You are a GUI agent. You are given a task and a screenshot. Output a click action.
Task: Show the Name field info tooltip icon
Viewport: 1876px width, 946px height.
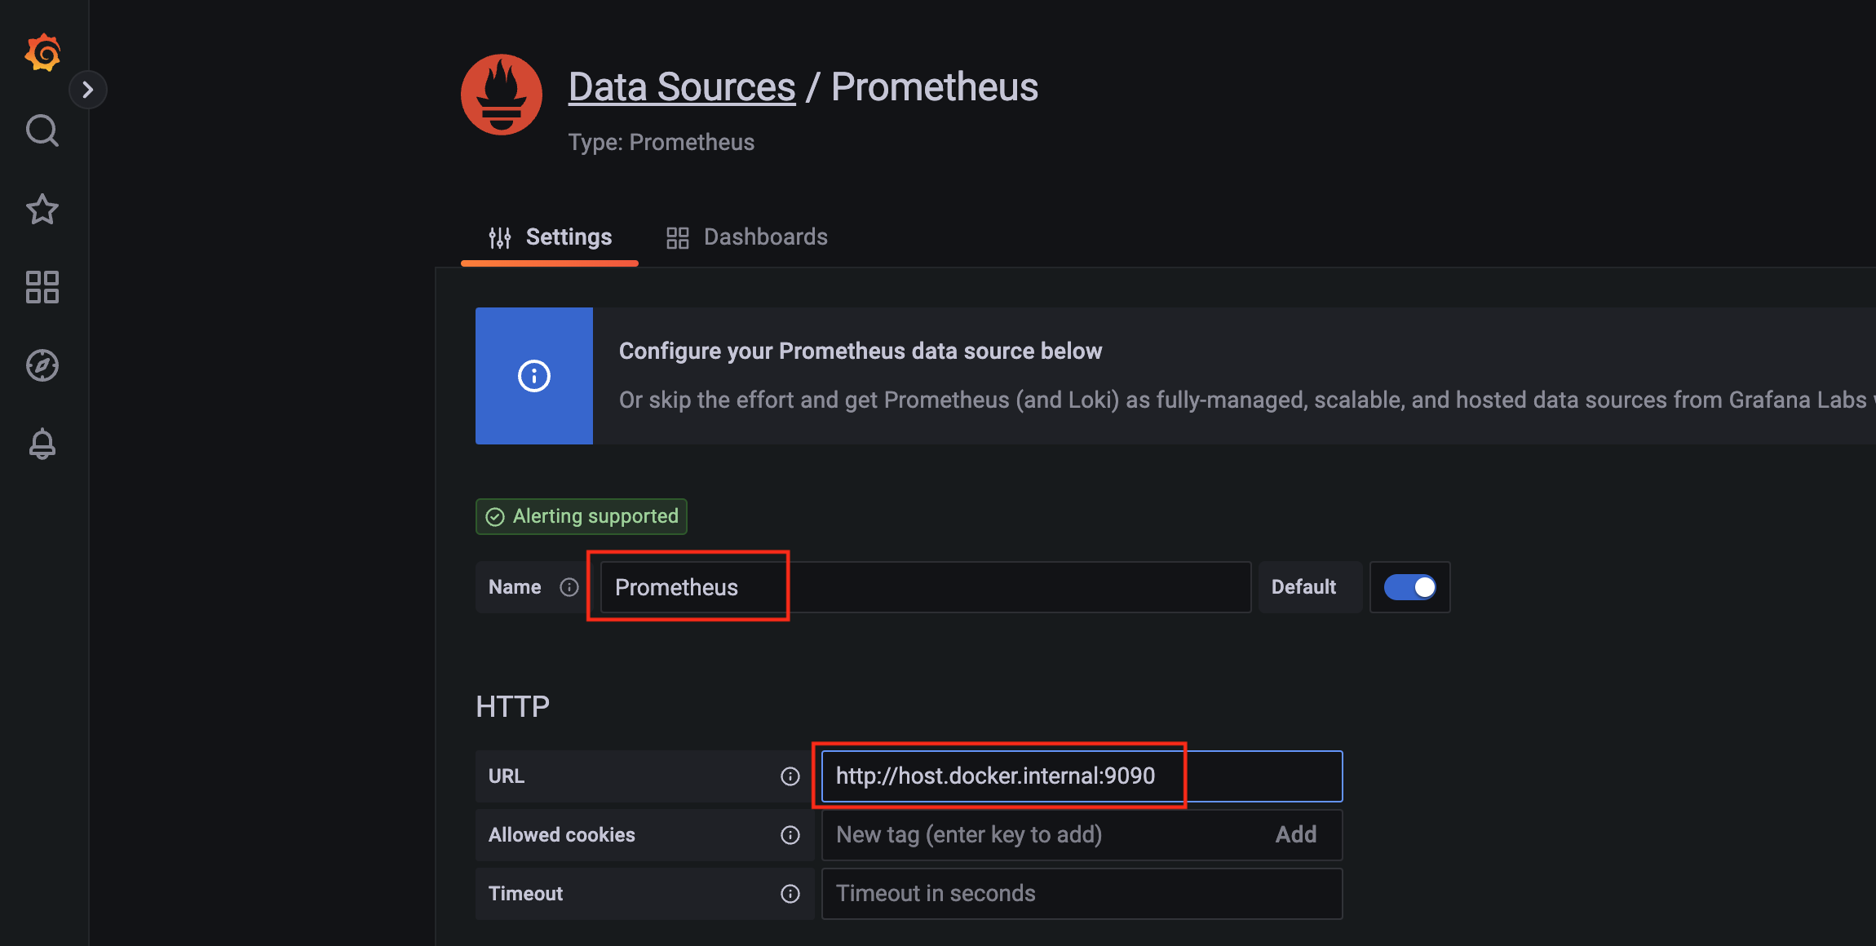tap(569, 587)
